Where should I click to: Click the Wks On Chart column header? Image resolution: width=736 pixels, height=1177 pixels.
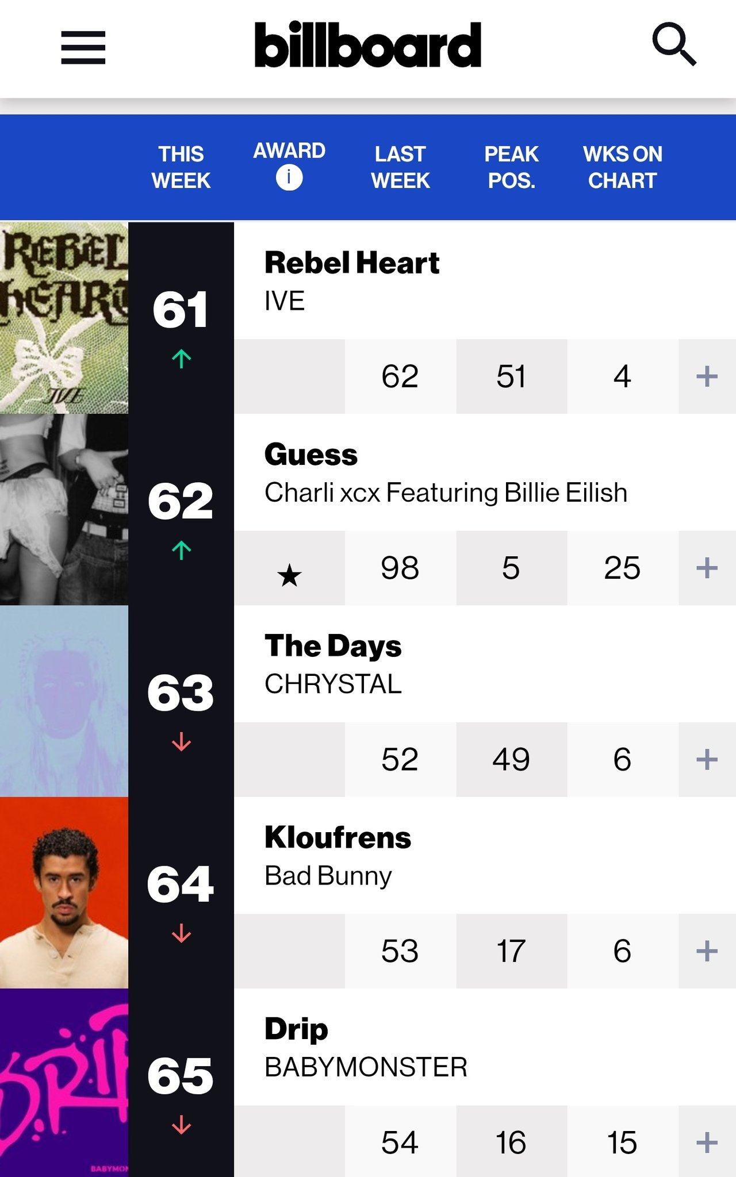[x=622, y=167]
